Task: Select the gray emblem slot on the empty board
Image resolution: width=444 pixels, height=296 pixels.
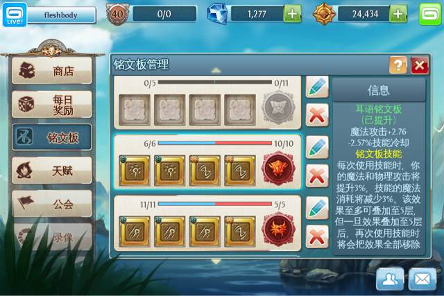Action: coord(279,107)
